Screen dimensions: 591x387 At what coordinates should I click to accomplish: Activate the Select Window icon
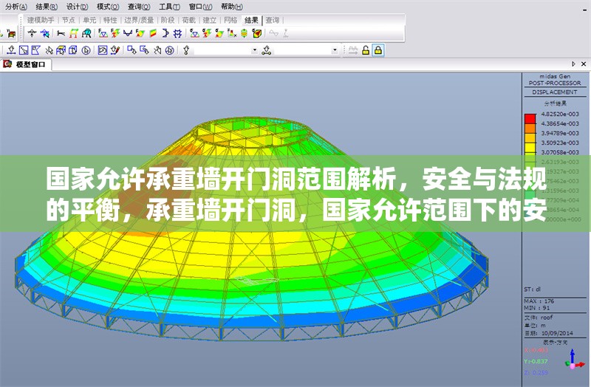[x=24, y=49]
